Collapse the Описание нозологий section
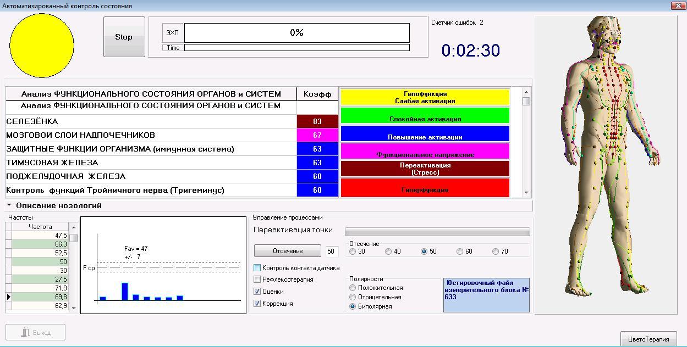Viewport: 687px width, 347px height. click(9, 205)
